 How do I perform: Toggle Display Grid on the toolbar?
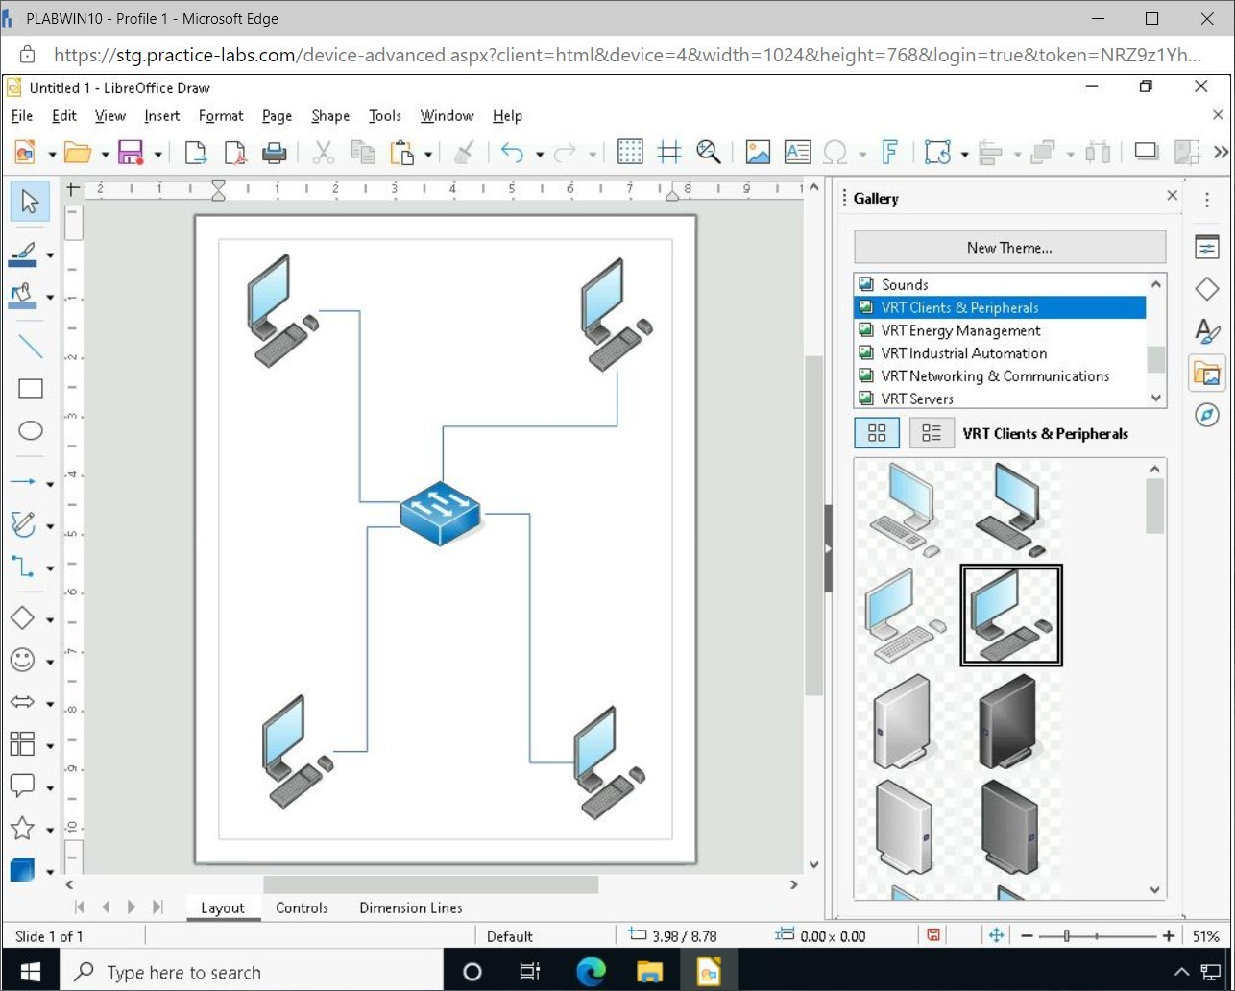[630, 153]
